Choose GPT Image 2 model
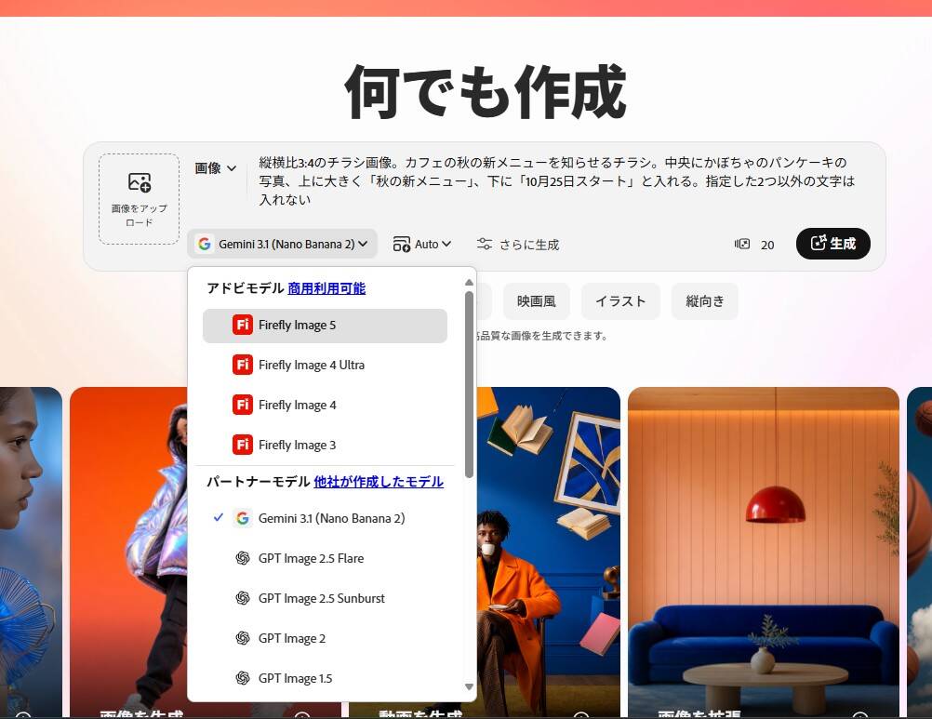Image resolution: width=932 pixels, height=719 pixels. [x=326, y=638]
